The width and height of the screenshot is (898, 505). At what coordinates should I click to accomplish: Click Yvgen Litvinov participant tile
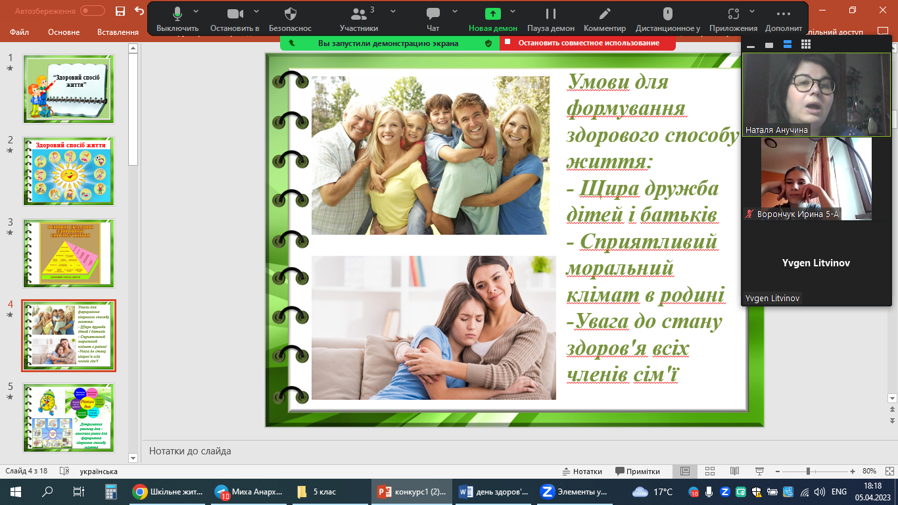816,263
